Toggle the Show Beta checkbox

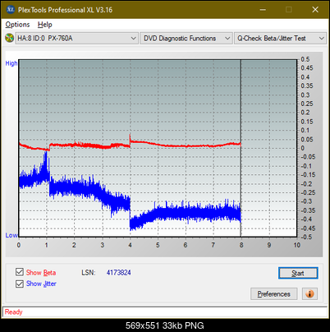click(20, 272)
